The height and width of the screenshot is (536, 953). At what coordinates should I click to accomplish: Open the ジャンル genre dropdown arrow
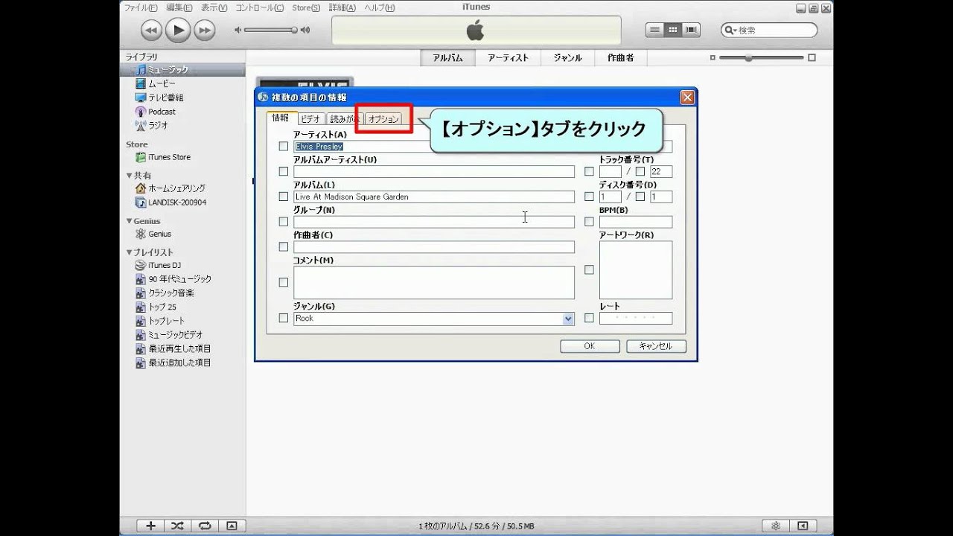point(568,319)
